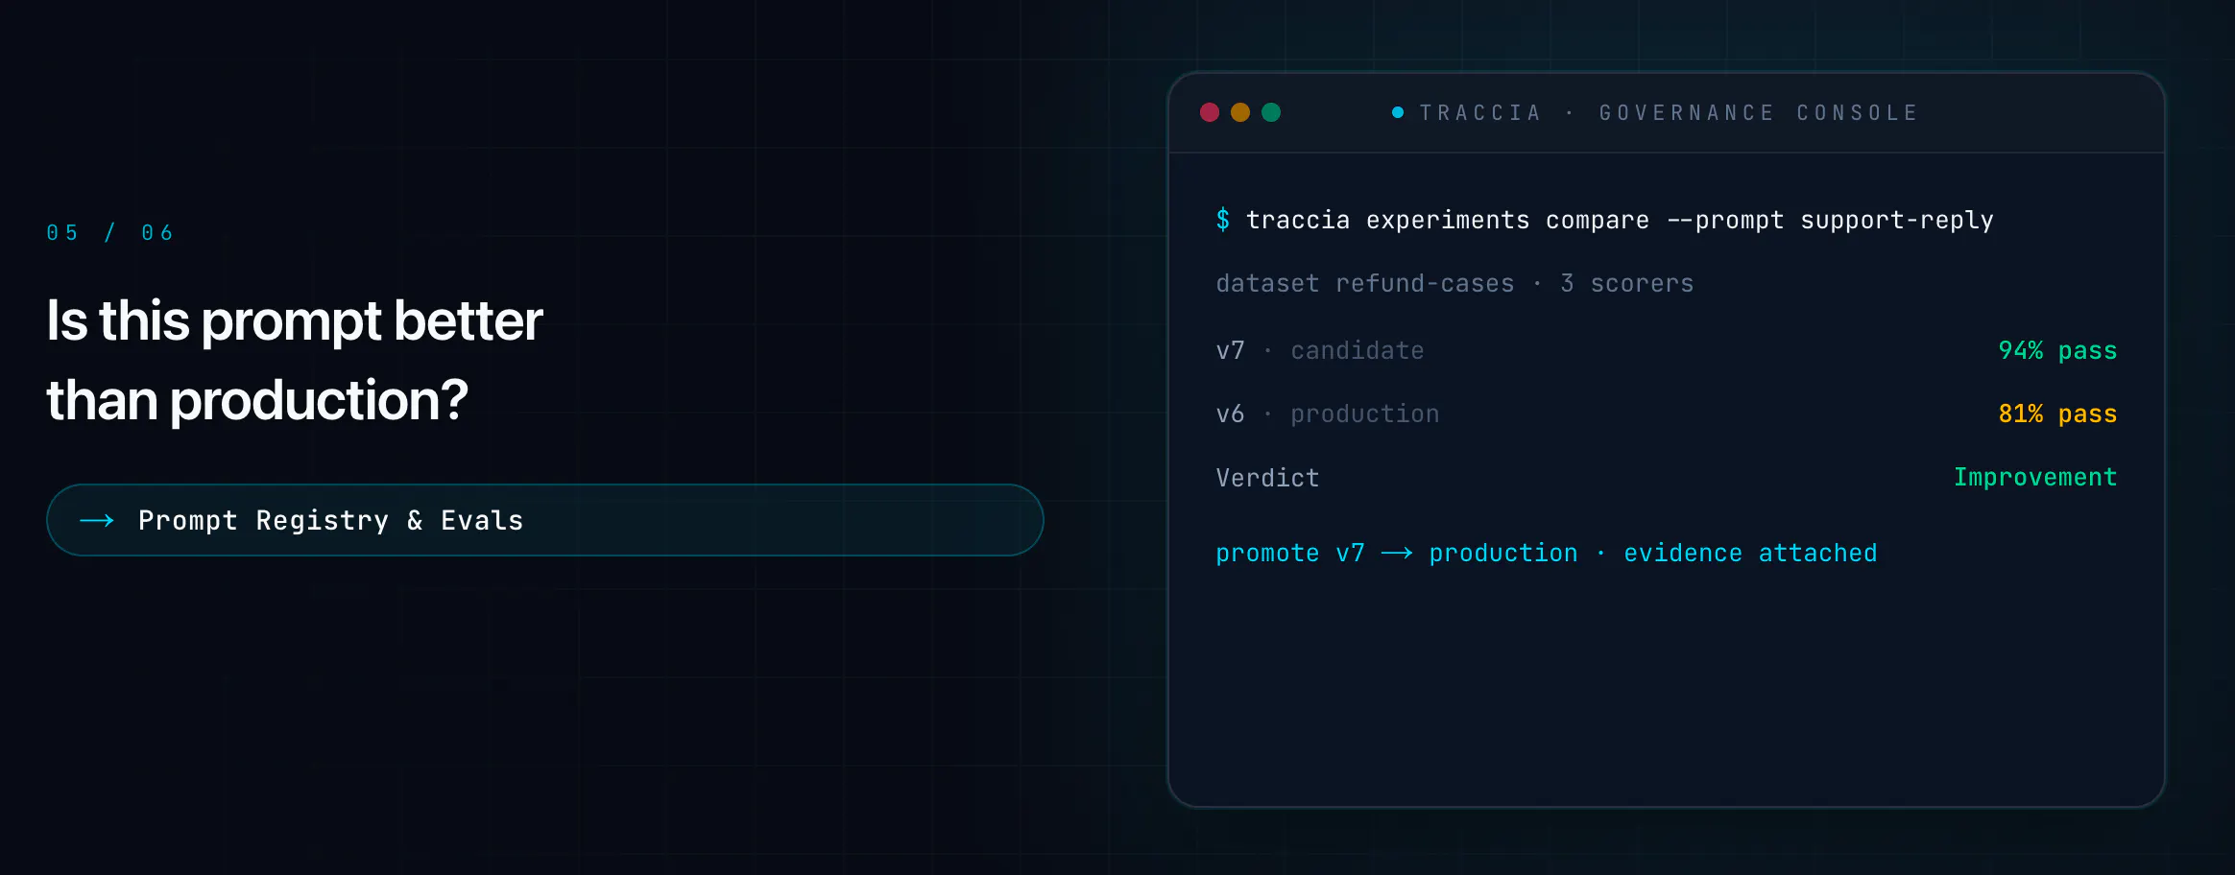Click the amber minimize dot in console window
The image size is (2235, 875).
point(1240,112)
